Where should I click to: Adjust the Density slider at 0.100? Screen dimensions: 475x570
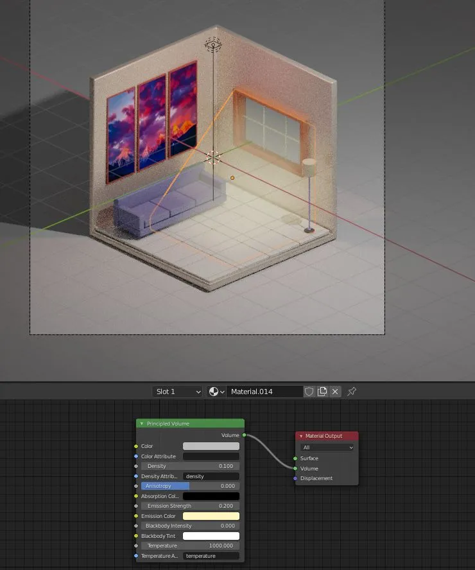coord(190,466)
